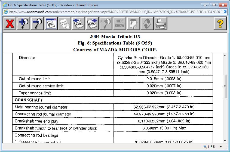Click the greyed find magnifier icon
Image resolution: width=230 pixels, height=152 pixels.
tap(106, 24)
